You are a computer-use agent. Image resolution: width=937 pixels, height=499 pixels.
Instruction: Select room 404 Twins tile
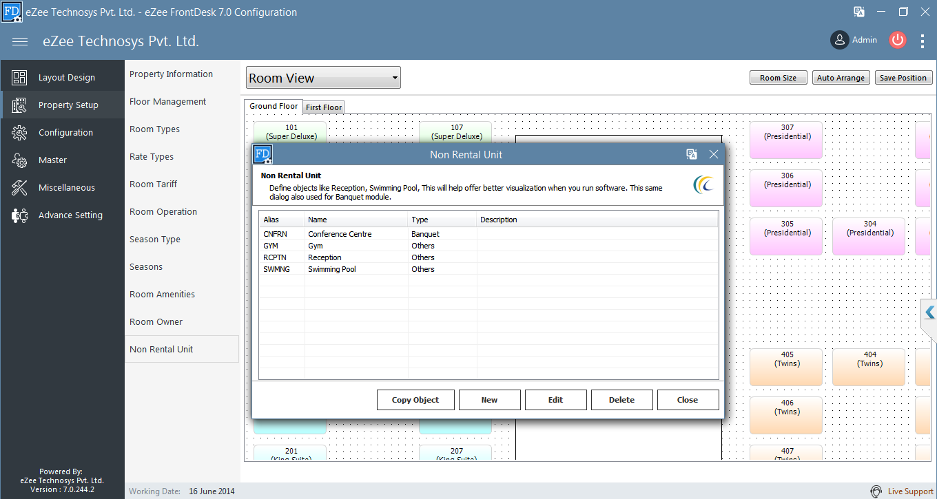[869, 368]
